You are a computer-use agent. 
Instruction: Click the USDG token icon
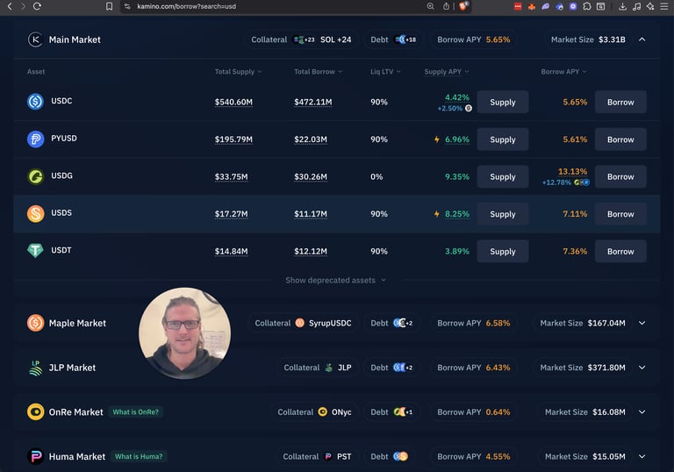tap(35, 176)
